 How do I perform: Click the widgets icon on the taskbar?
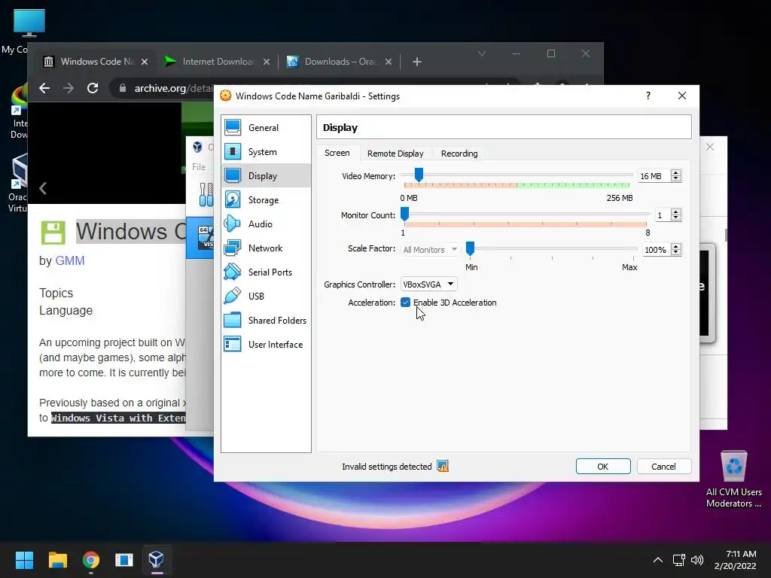(124, 560)
